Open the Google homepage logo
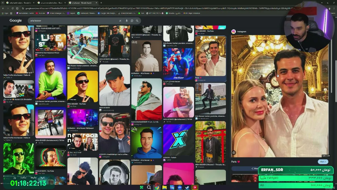Viewport: 337px width, 190px height. click(16, 21)
